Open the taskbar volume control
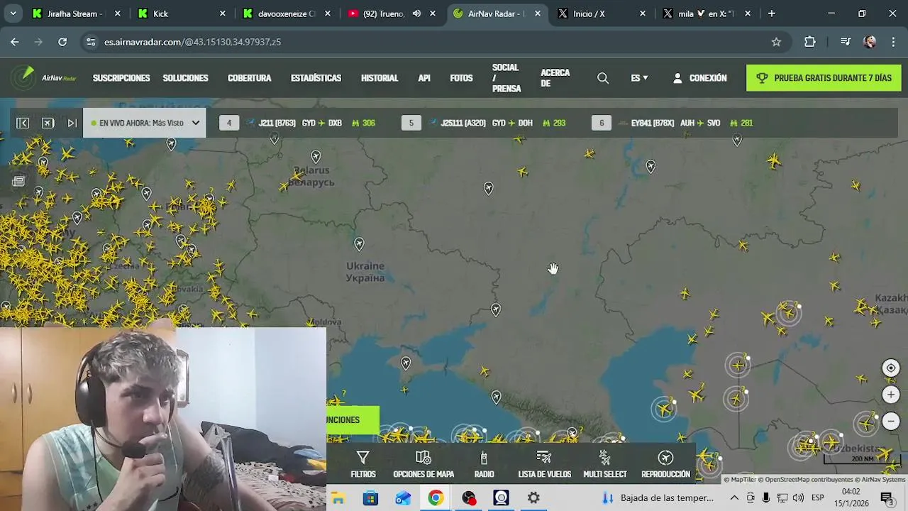Screen dimensions: 908x511 point(798,498)
